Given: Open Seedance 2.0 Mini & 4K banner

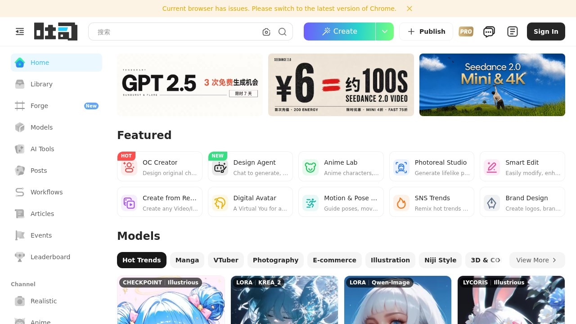Looking at the screenshot, I should pyautogui.click(x=492, y=85).
